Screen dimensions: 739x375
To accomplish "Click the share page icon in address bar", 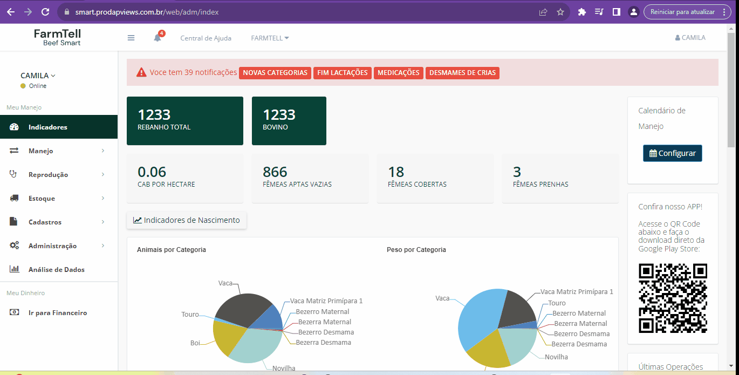I will pos(543,12).
